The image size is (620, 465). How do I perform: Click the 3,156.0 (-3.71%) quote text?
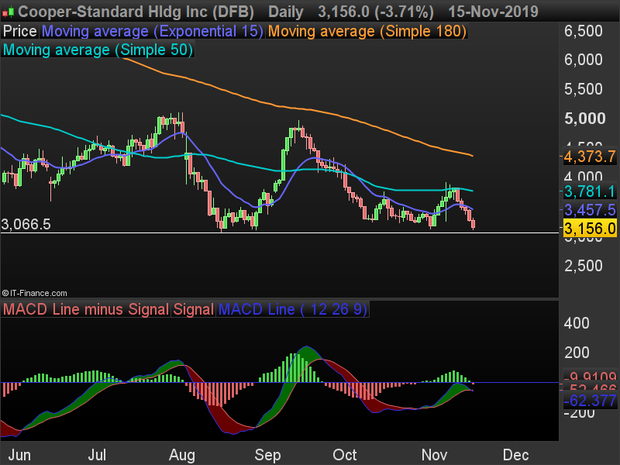tap(376, 12)
